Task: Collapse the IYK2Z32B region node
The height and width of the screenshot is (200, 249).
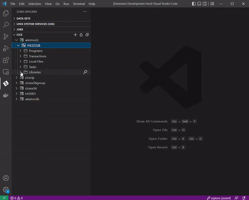Action: pos(18,45)
